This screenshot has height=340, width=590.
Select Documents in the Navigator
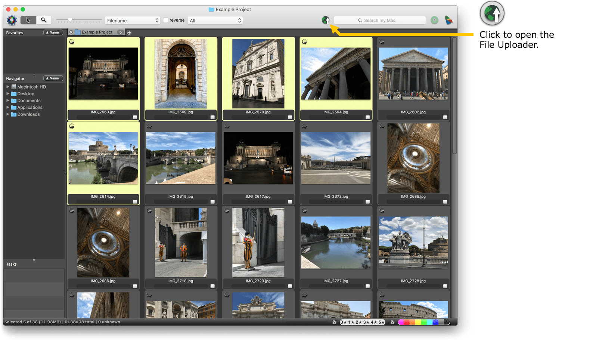[x=29, y=101]
